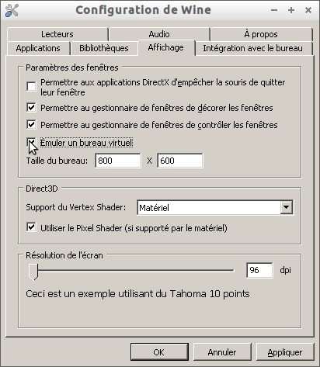320x367 pixels.
Task: Disable Utiliser le Pixel Shader checkbox
Action: point(31,227)
